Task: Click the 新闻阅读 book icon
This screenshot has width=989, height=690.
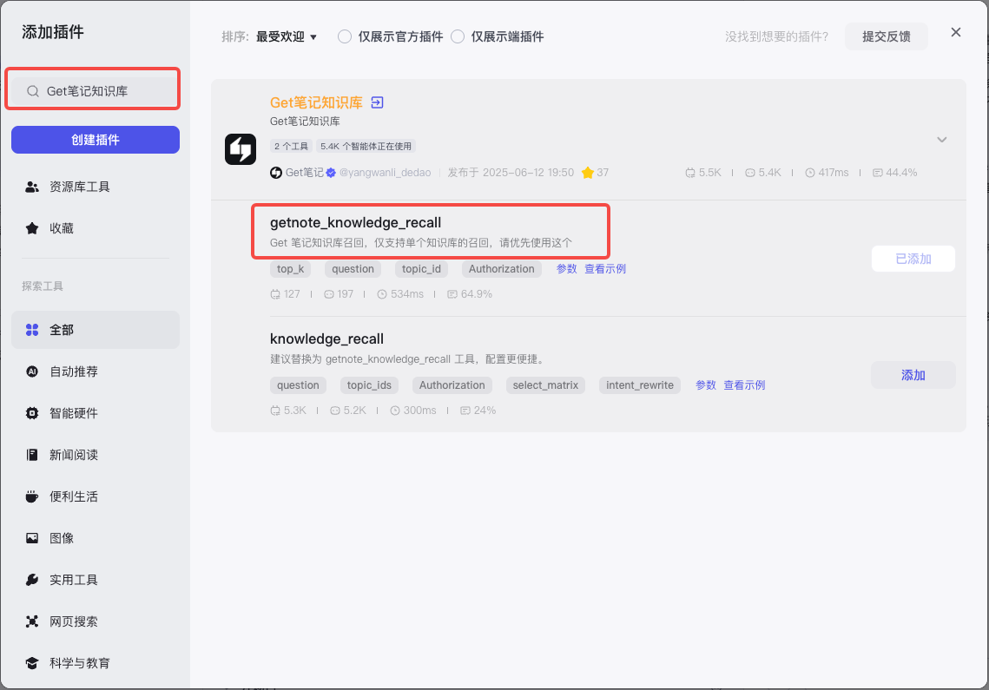Action: (x=32, y=455)
